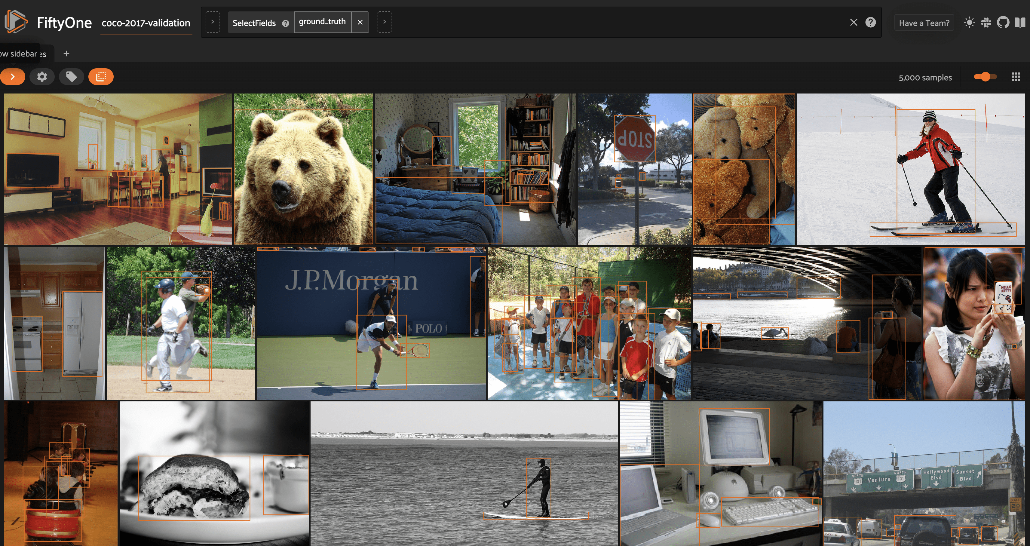This screenshot has width=1030, height=546.
Task: Adjust the grid zoom slider
Action: pos(985,77)
